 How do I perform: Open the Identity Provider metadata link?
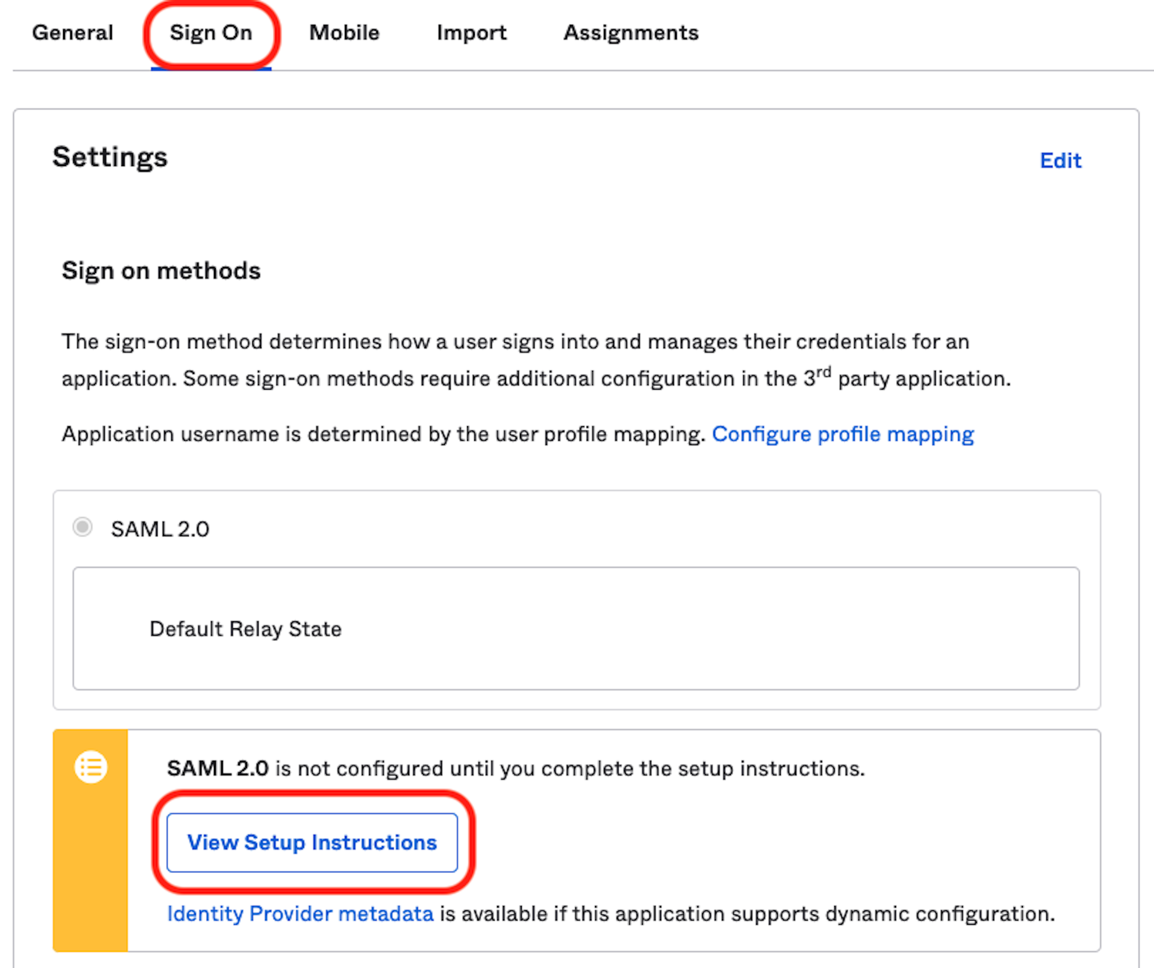coord(300,914)
